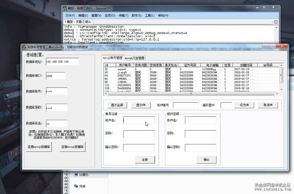Open the 查看(V) menu in SecureCRT

[96, 15]
